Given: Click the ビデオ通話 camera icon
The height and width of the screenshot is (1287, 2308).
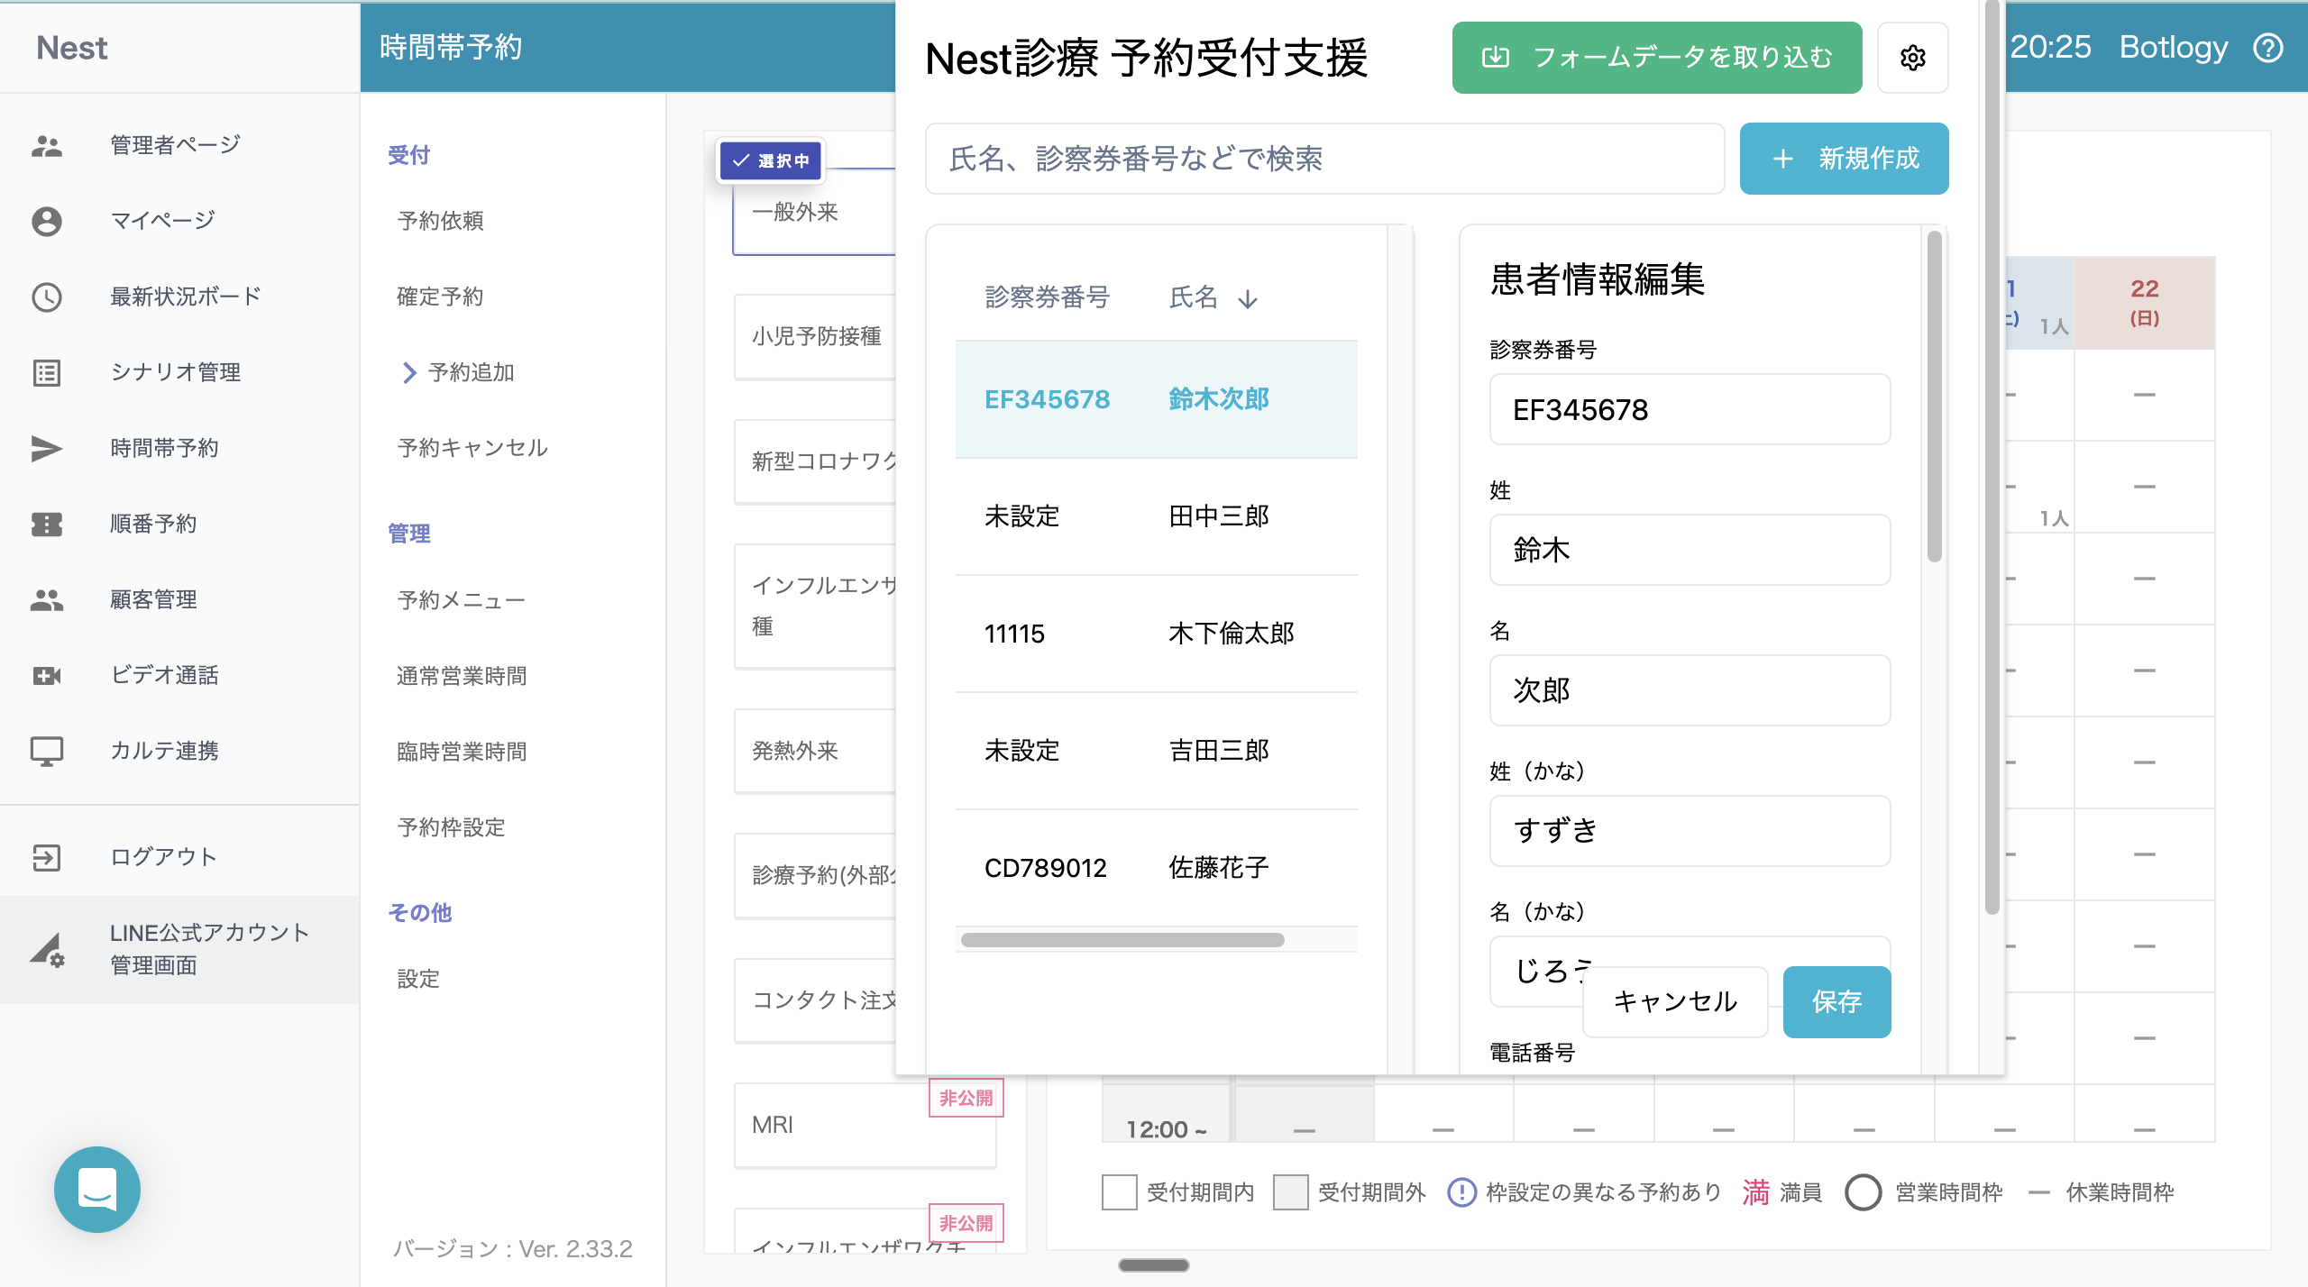Looking at the screenshot, I should [47, 675].
